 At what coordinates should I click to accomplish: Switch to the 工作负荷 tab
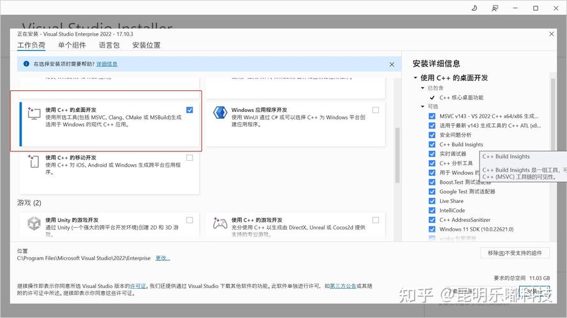pyautogui.click(x=31, y=45)
